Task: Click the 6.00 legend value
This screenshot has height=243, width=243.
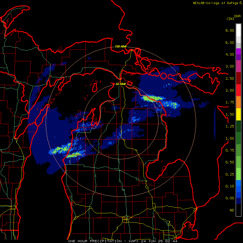Action: point(230,42)
